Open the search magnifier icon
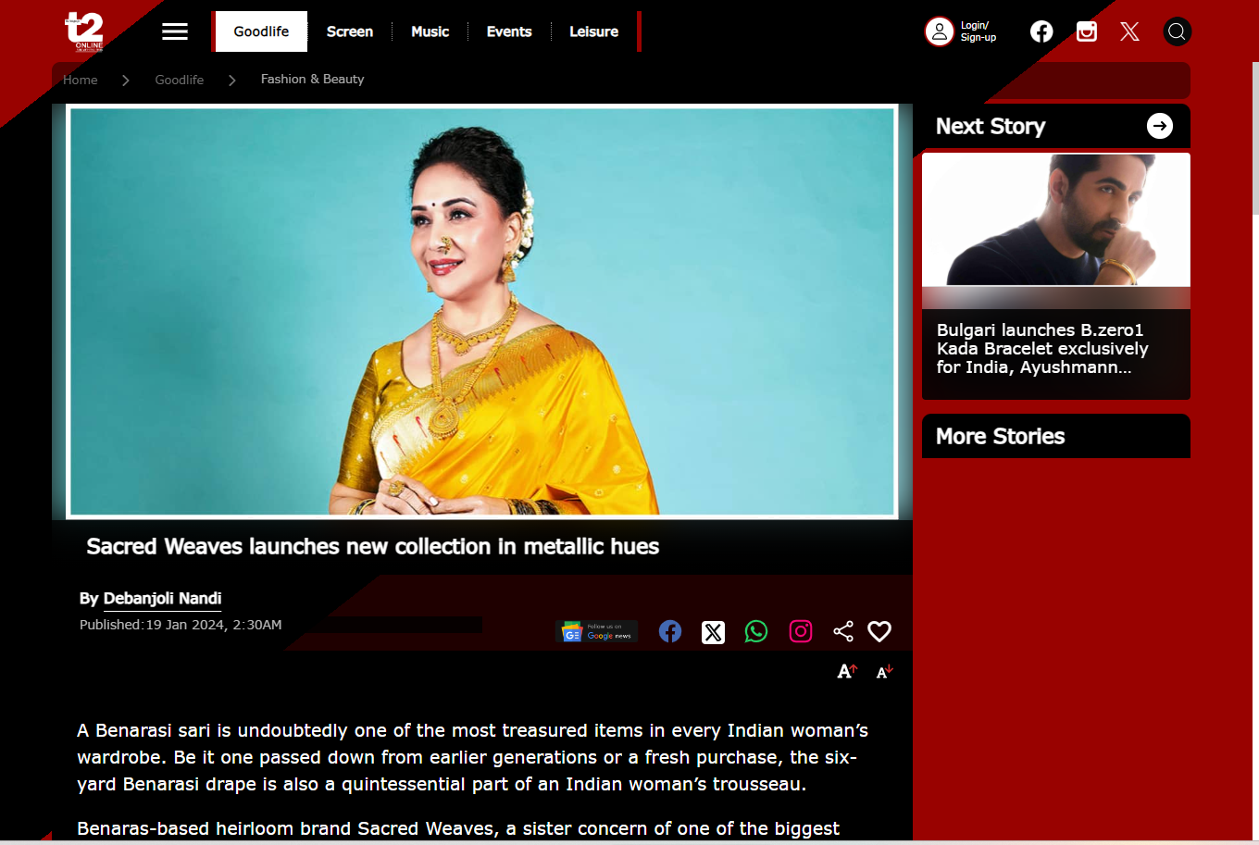 pos(1177,31)
